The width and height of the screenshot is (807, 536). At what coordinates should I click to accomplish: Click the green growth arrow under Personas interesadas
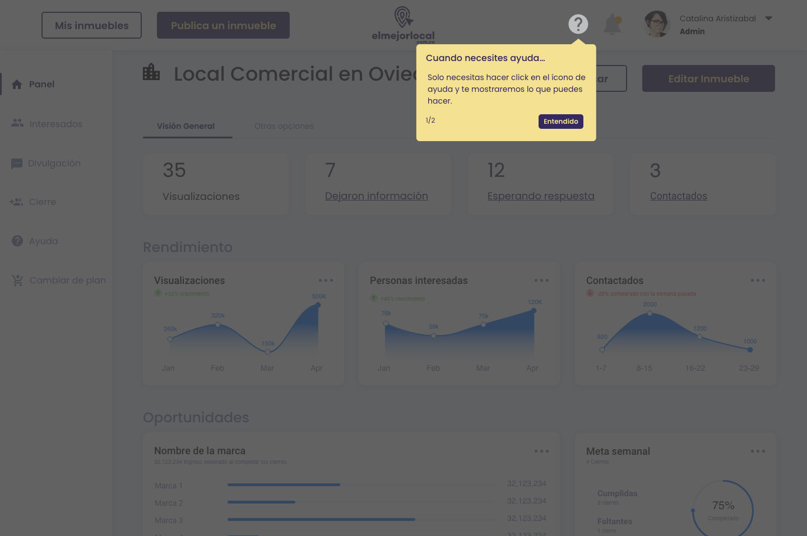[374, 298]
